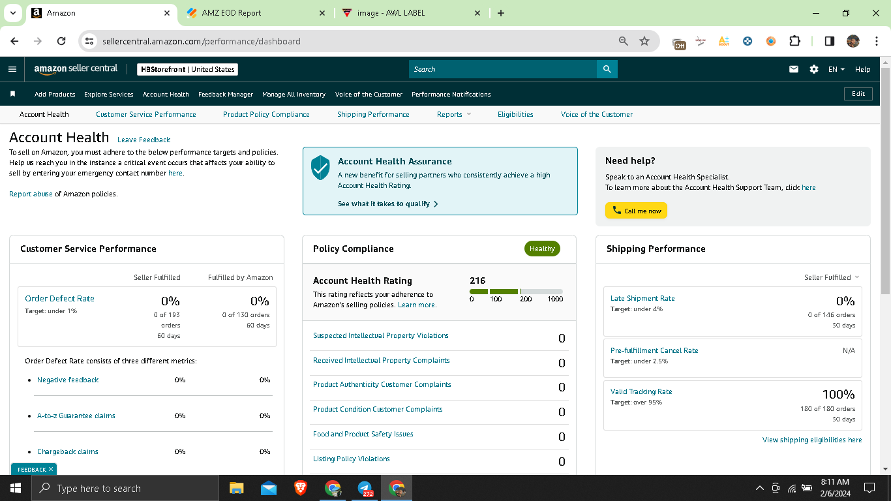Screen dimensions: 891x501
Task: Click the teal search magnifier button
Action: (607, 69)
